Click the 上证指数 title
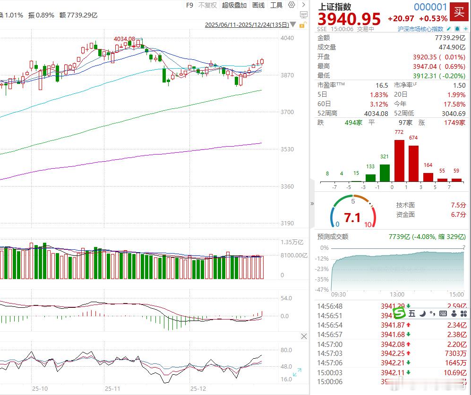Viewport: 471px width, 395px height. pyautogui.click(x=334, y=7)
